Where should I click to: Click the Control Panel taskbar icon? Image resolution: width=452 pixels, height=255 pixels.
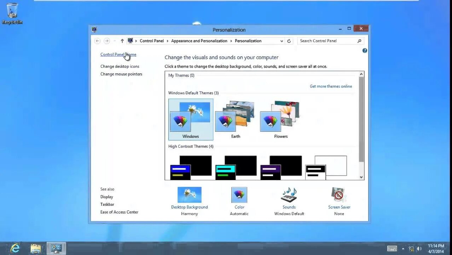[x=56, y=248]
